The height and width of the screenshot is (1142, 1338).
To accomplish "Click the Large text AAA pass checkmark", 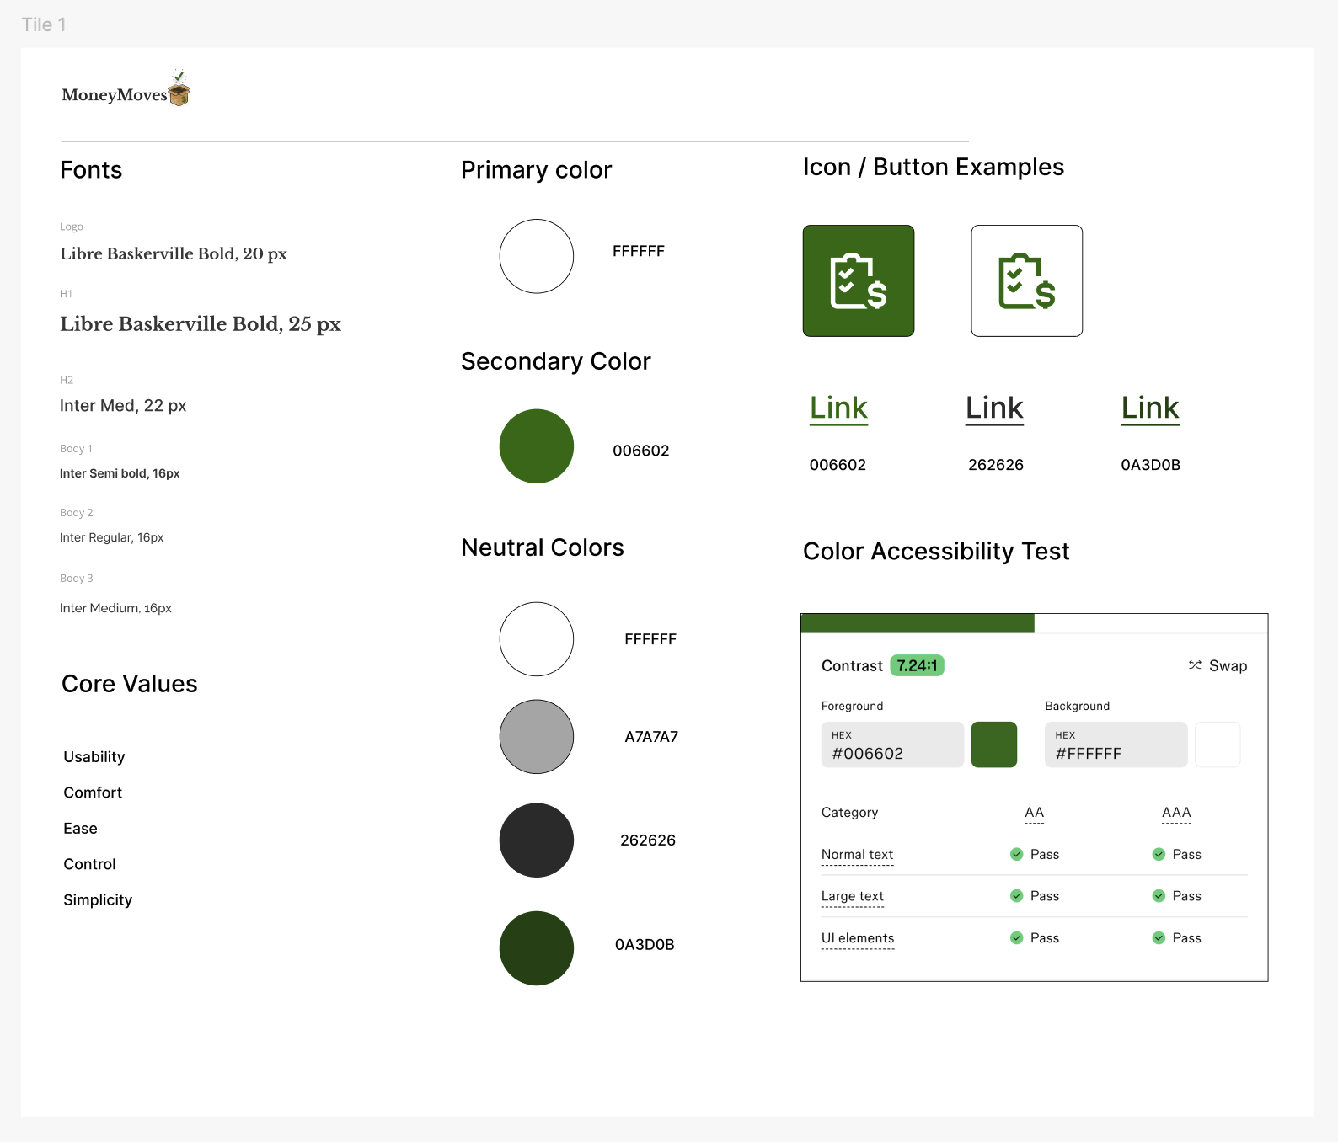I will (x=1159, y=896).
